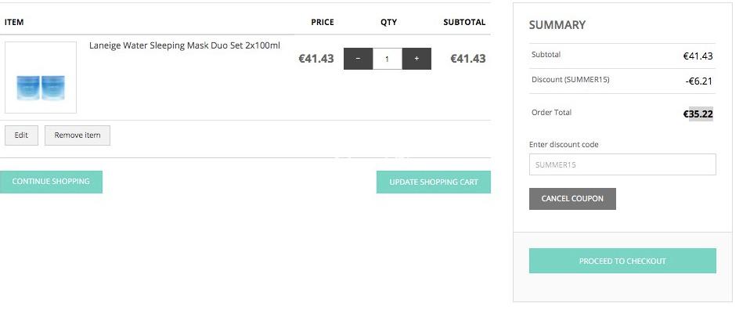Click the Cancel Coupon button
Screen dimensions: 750x314
572,199
